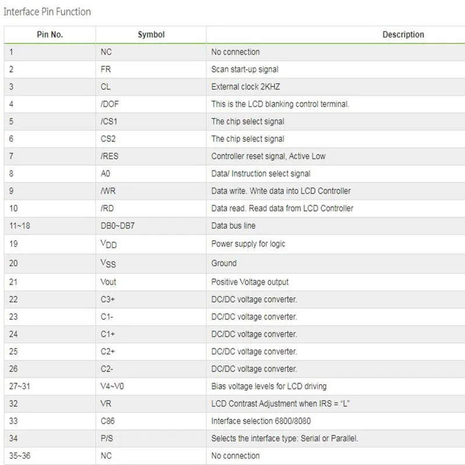Select 'Controller reset signal, Active Low' text

(x=268, y=156)
